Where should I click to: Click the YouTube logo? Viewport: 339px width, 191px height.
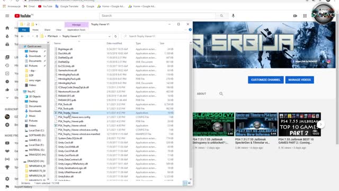click(x=23, y=16)
